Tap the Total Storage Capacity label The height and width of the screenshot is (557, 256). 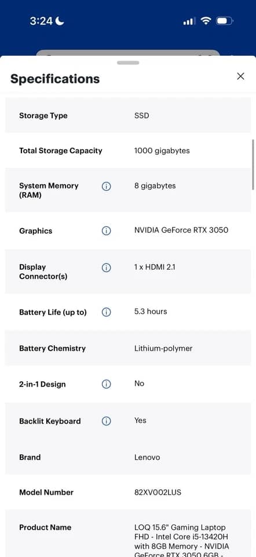(x=61, y=151)
